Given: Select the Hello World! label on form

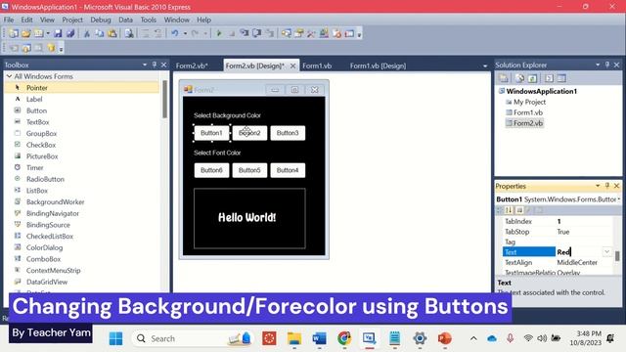Looking at the screenshot, I should pyautogui.click(x=246, y=217).
